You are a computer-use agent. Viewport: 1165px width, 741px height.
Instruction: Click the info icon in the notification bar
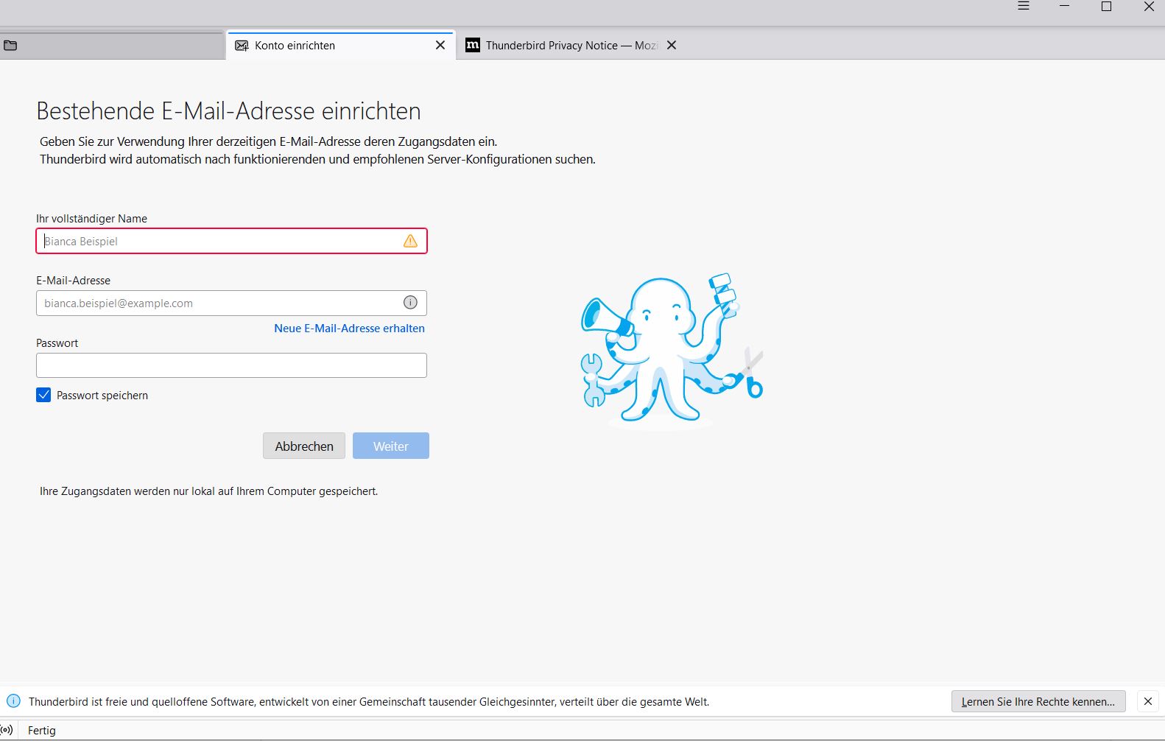click(13, 701)
